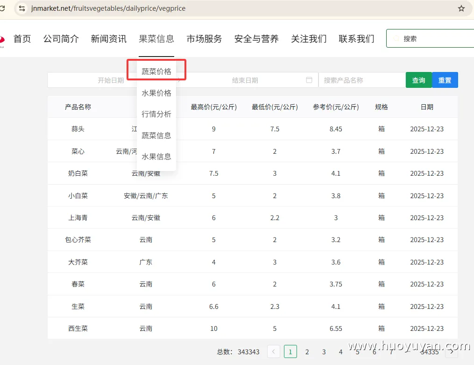The width and height of the screenshot is (474, 365).
Task: Bookmark page with the star icon
Action: (x=461, y=8)
